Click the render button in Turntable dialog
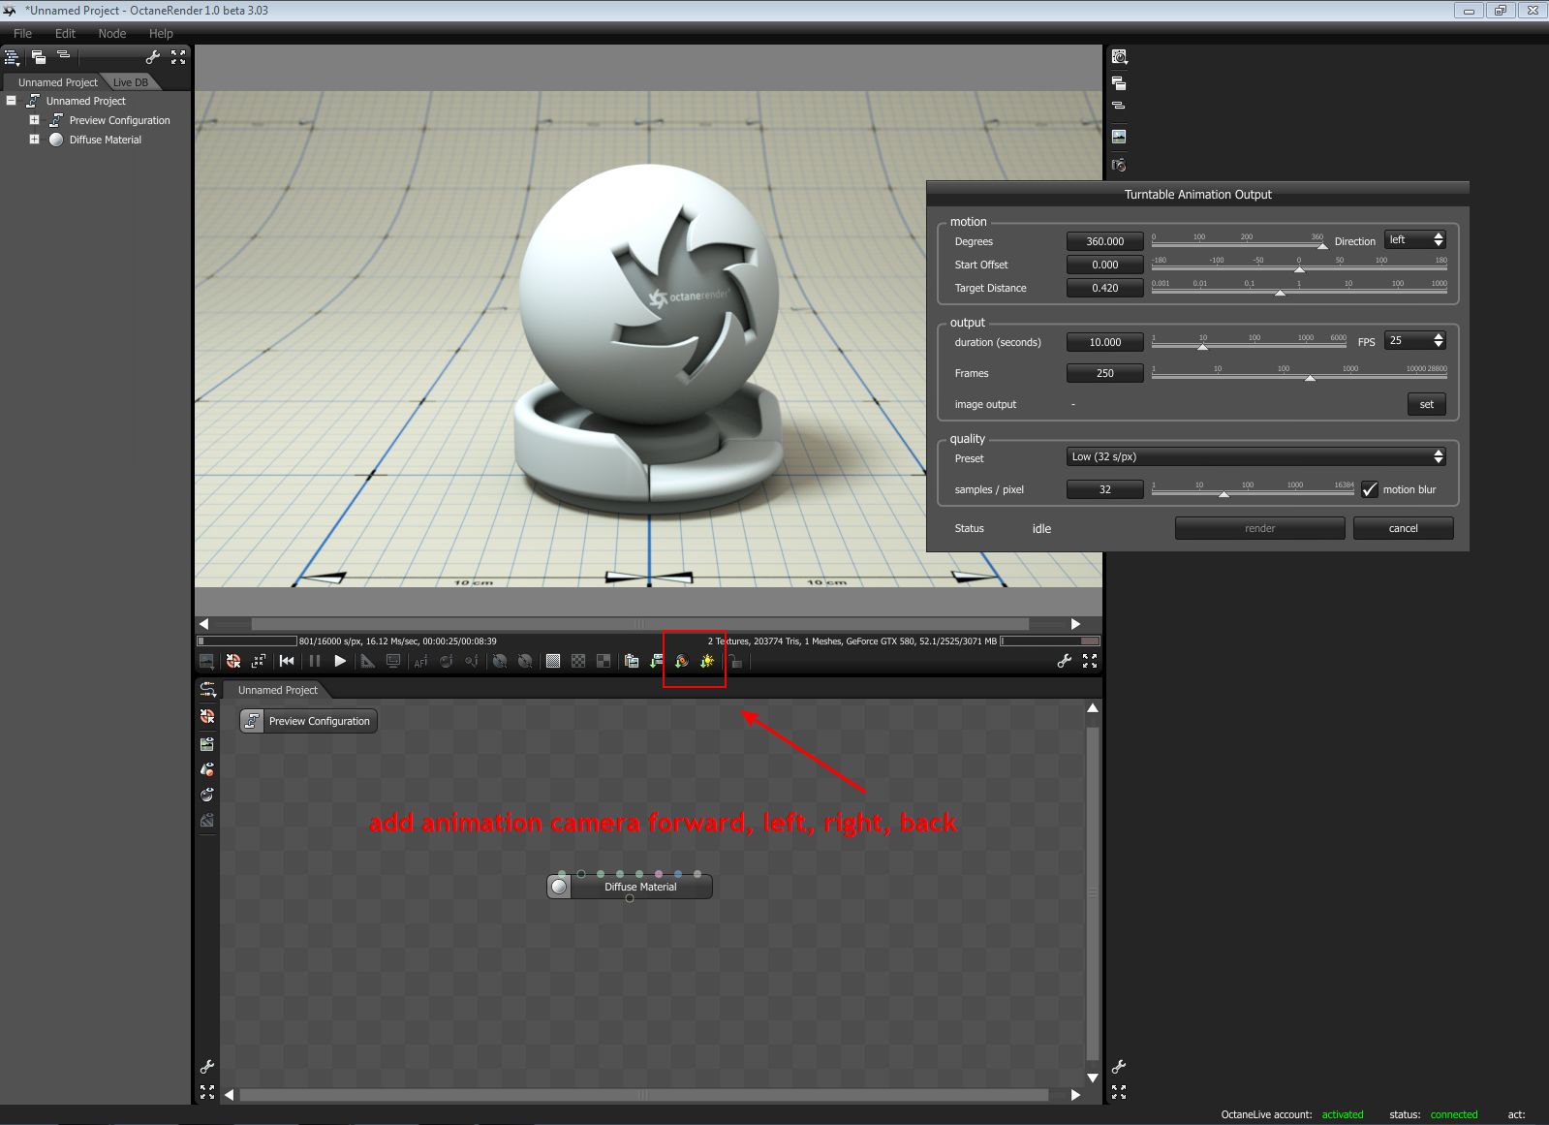1549x1125 pixels. pos(1259,528)
